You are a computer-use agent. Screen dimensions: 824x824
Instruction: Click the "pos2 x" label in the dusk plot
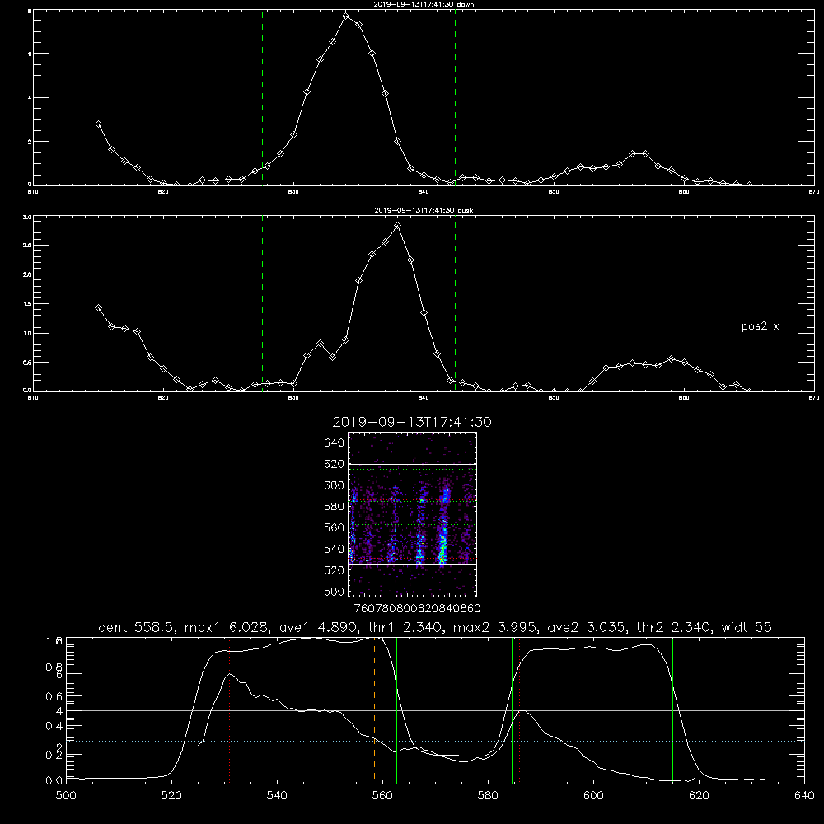(x=760, y=326)
